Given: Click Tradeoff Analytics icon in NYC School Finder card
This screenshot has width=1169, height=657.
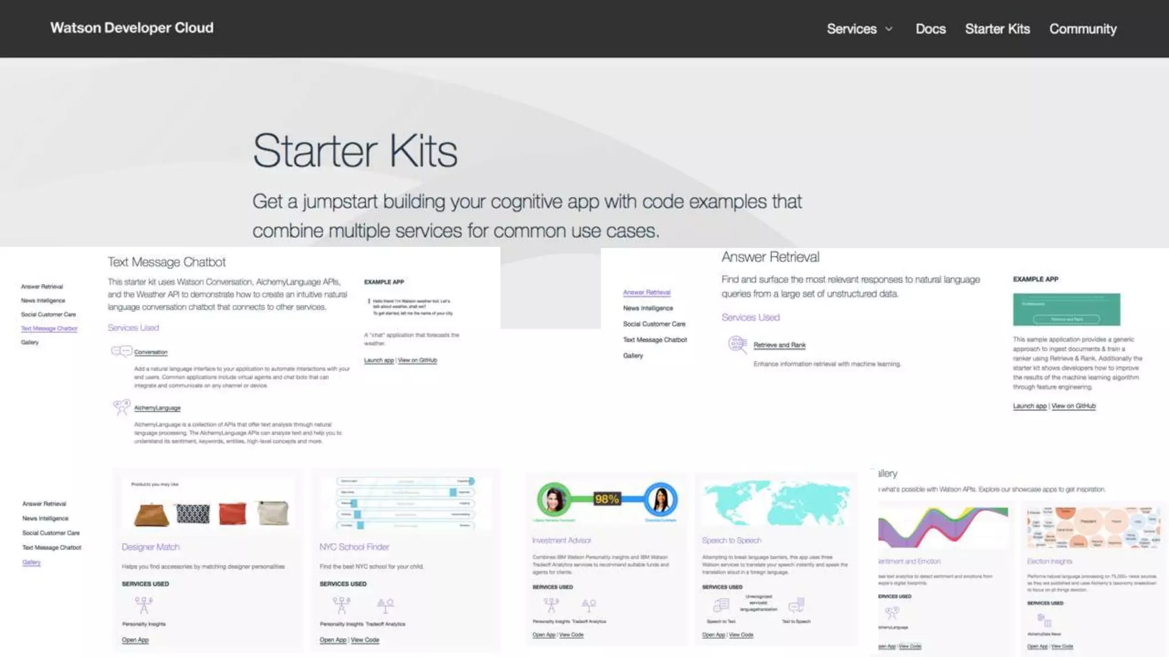Looking at the screenshot, I should point(385,605).
